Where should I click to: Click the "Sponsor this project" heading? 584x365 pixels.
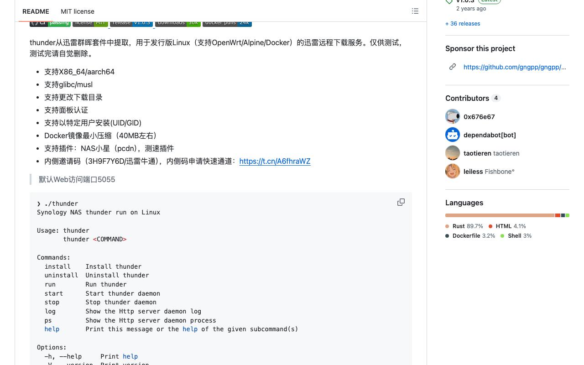click(x=480, y=48)
